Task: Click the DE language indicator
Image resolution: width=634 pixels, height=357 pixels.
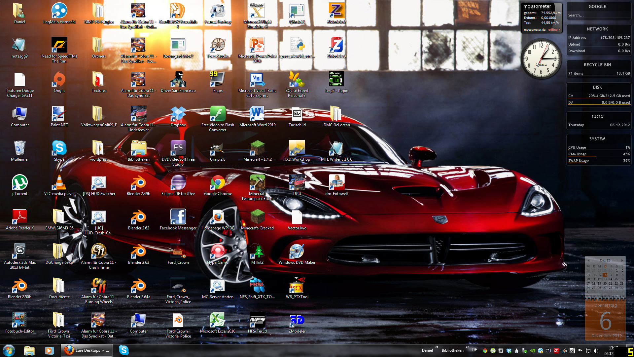Action: click(x=475, y=350)
